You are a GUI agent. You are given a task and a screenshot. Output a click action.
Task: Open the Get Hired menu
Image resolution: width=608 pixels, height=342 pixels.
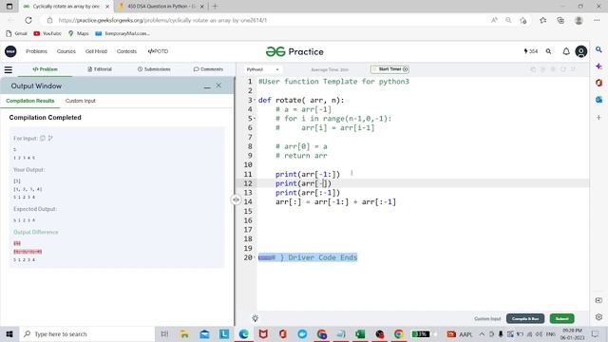click(x=96, y=51)
